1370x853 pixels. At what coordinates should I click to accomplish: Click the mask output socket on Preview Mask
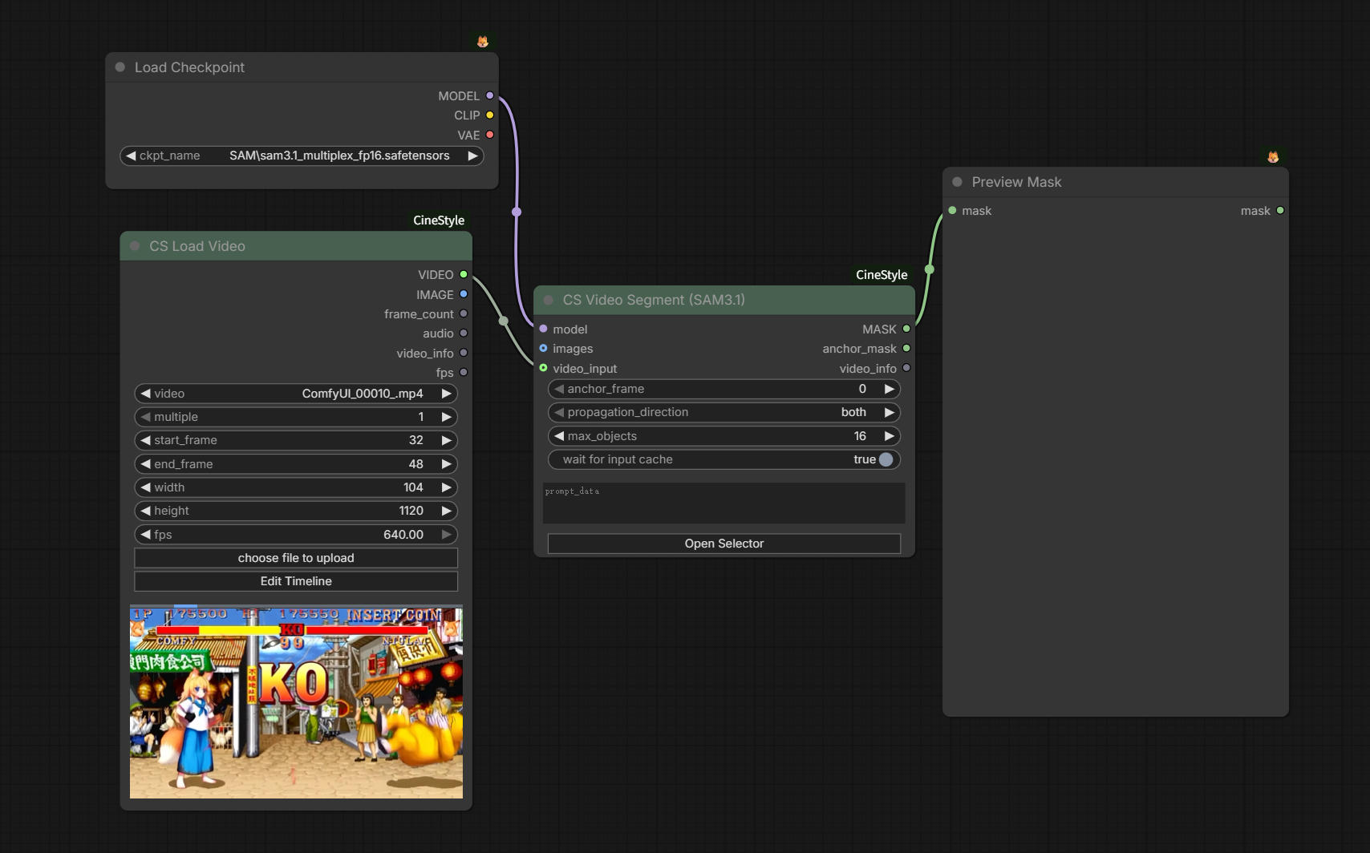point(1280,210)
